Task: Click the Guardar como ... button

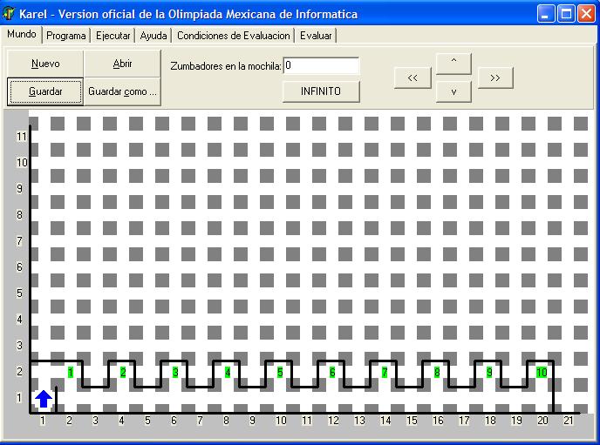Action: 122,91
